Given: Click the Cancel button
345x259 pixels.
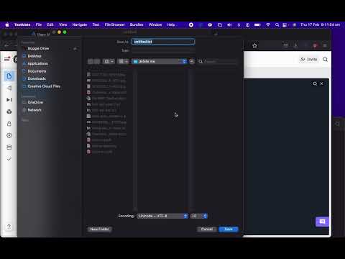Looking at the screenshot, I should click(x=207, y=229).
